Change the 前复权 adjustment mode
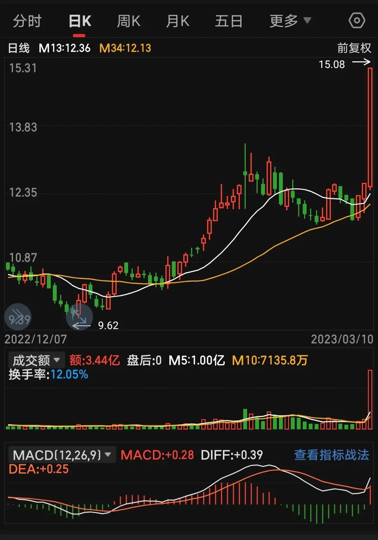Screen dimensions: 378x540 pyautogui.click(x=354, y=48)
